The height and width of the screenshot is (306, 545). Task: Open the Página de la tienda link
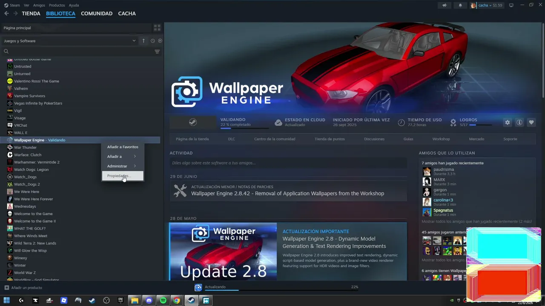pyautogui.click(x=192, y=139)
